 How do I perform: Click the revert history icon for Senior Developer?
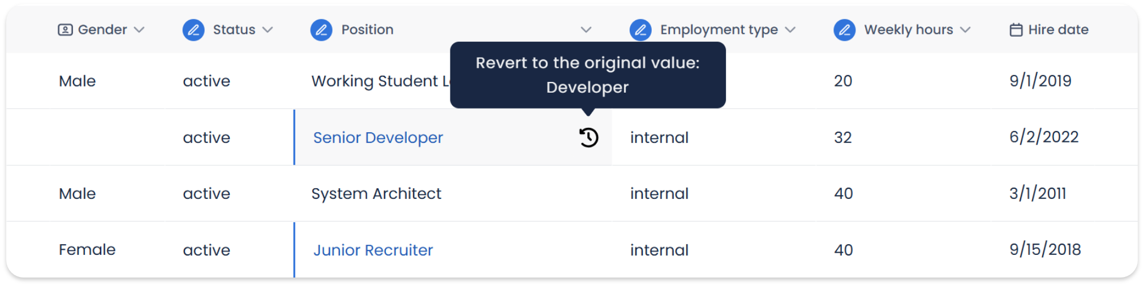click(588, 137)
